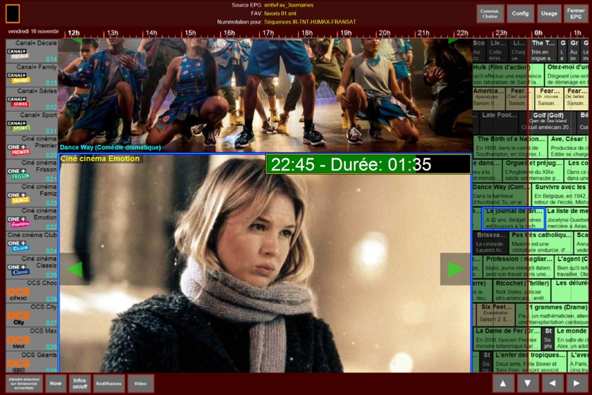Image resolution: width=592 pixels, height=395 pixels.
Task: Click the green right arrow on preview
Action: [455, 269]
